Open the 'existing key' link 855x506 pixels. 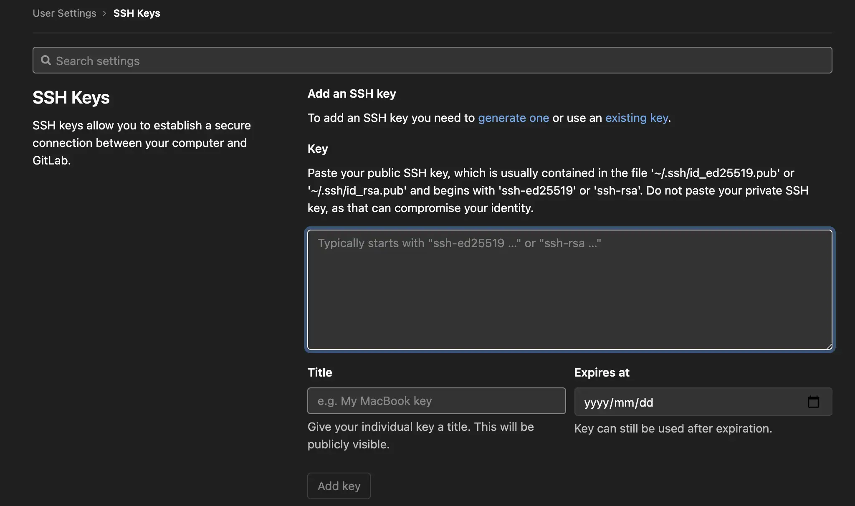pyautogui.click(x=636, y=118)
